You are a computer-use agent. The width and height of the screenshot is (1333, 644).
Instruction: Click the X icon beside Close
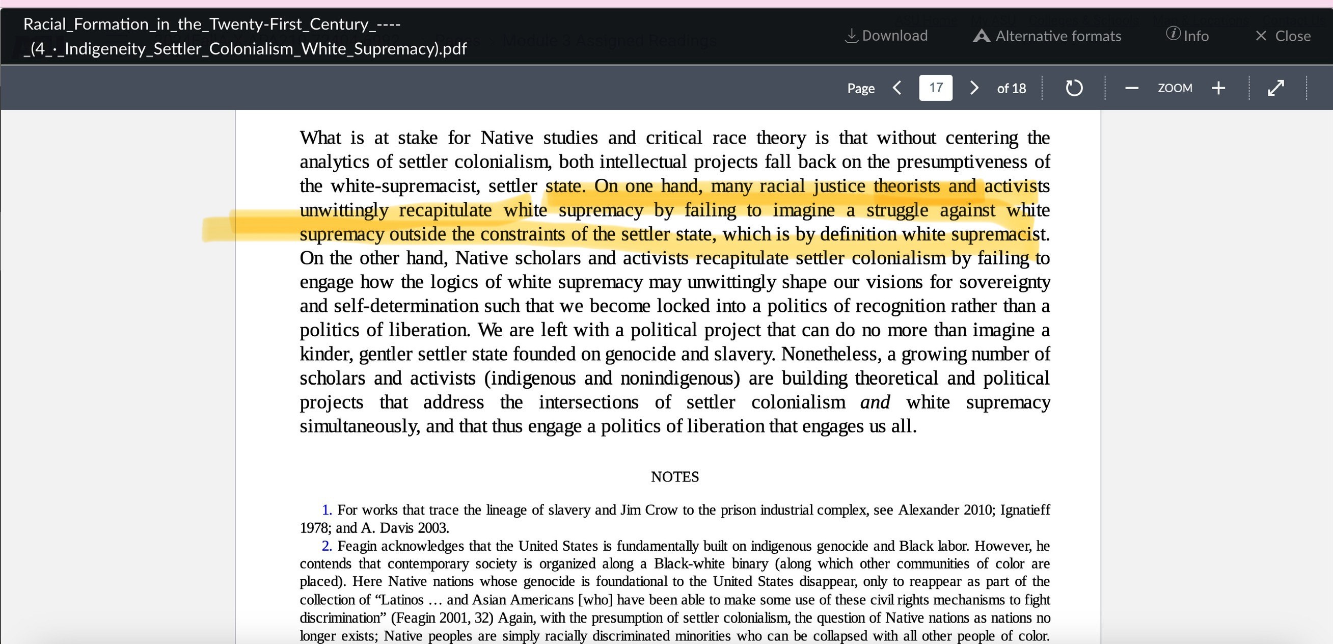pyautogui.click(x=1261, y=36)
